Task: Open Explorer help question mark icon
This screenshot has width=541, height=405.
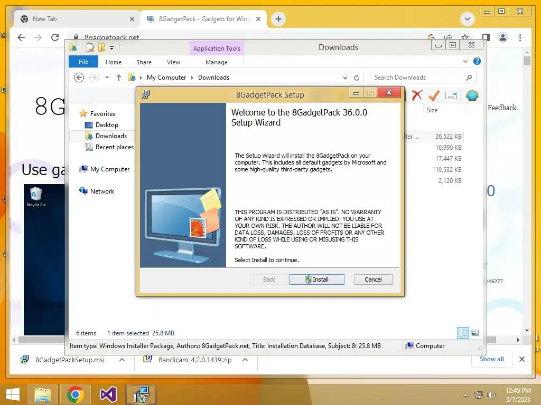Action: click(477, 61)
